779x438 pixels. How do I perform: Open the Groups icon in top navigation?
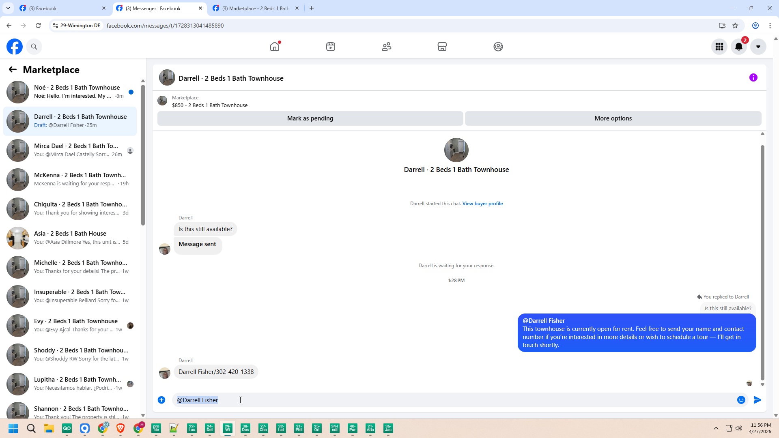(x=498, y=47)
